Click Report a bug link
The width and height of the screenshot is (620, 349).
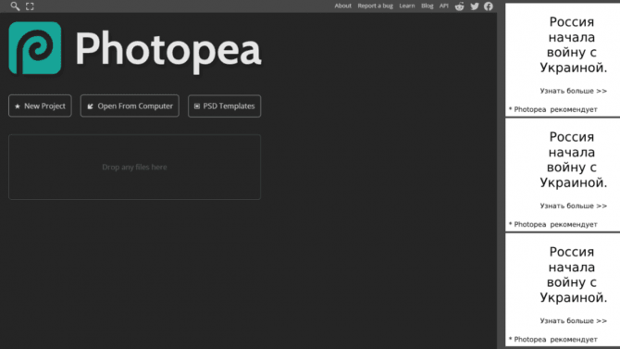click(x=376, y=6)
